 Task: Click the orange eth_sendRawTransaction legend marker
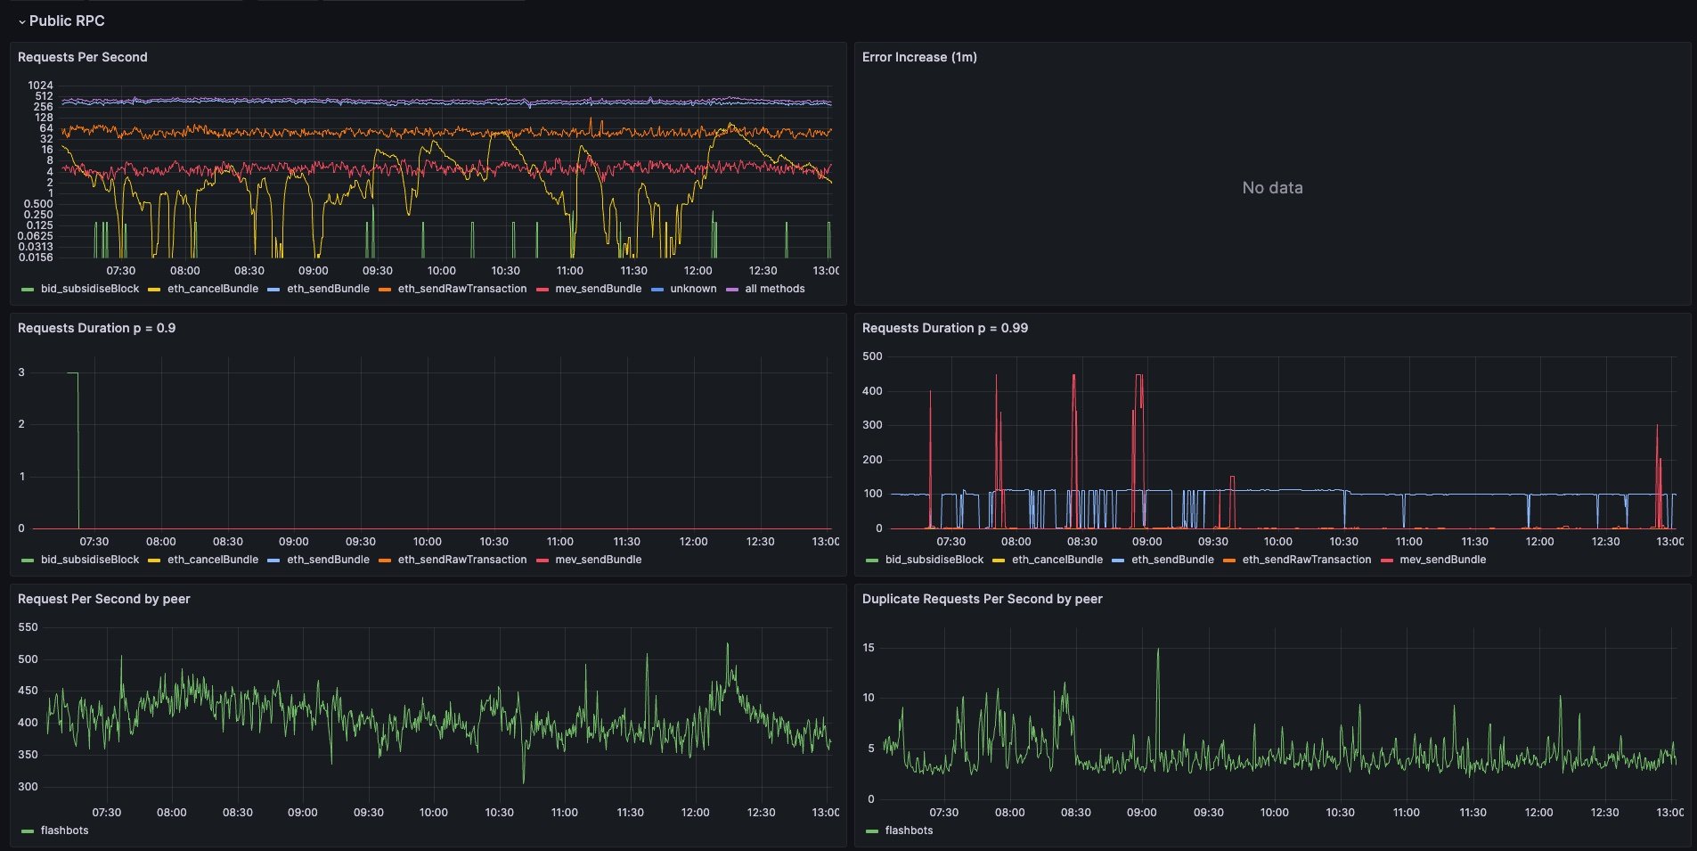point(385,289)
